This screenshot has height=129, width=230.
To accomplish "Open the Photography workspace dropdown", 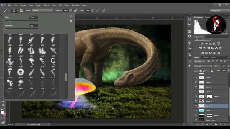I will click(x=220, y=11).
